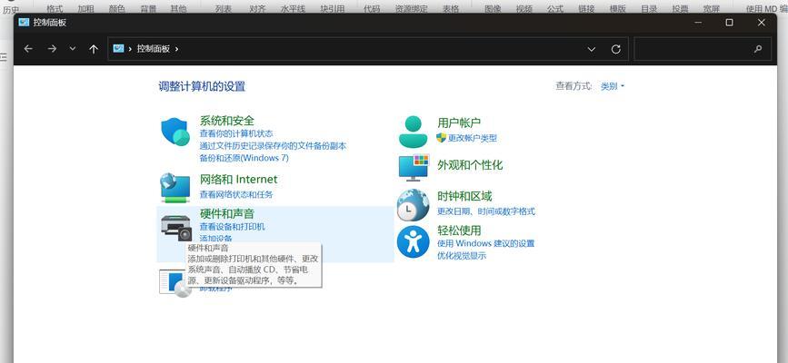Click 更改日期、时间或数字格式 link
Screen dimensions: 788x363
click(486, 211)
